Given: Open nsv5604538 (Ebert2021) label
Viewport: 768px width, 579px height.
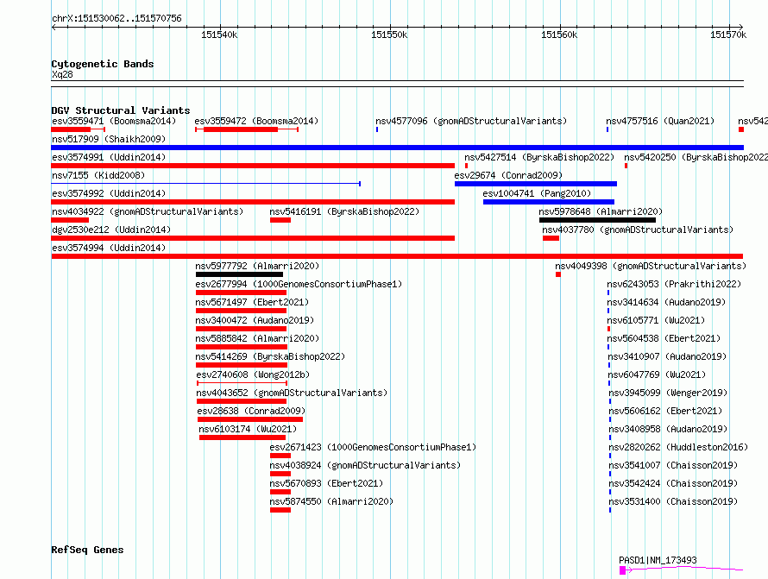Looking at the screenshot, I should [x=664, y=338].
